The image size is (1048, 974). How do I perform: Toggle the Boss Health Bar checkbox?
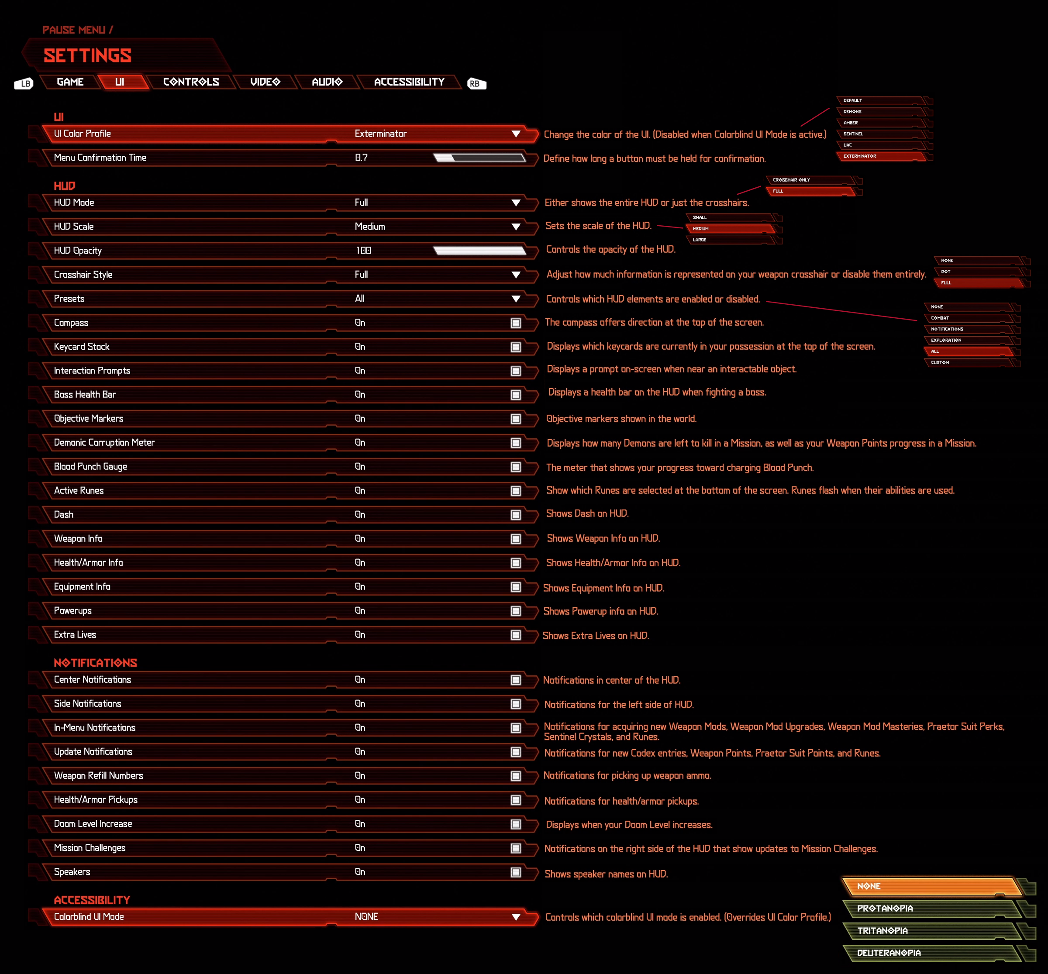[x=516, y=395]
